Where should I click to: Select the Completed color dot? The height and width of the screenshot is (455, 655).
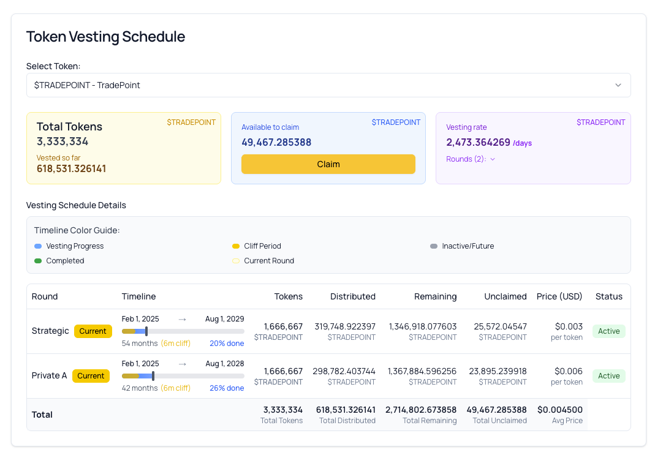click(38, 260)
